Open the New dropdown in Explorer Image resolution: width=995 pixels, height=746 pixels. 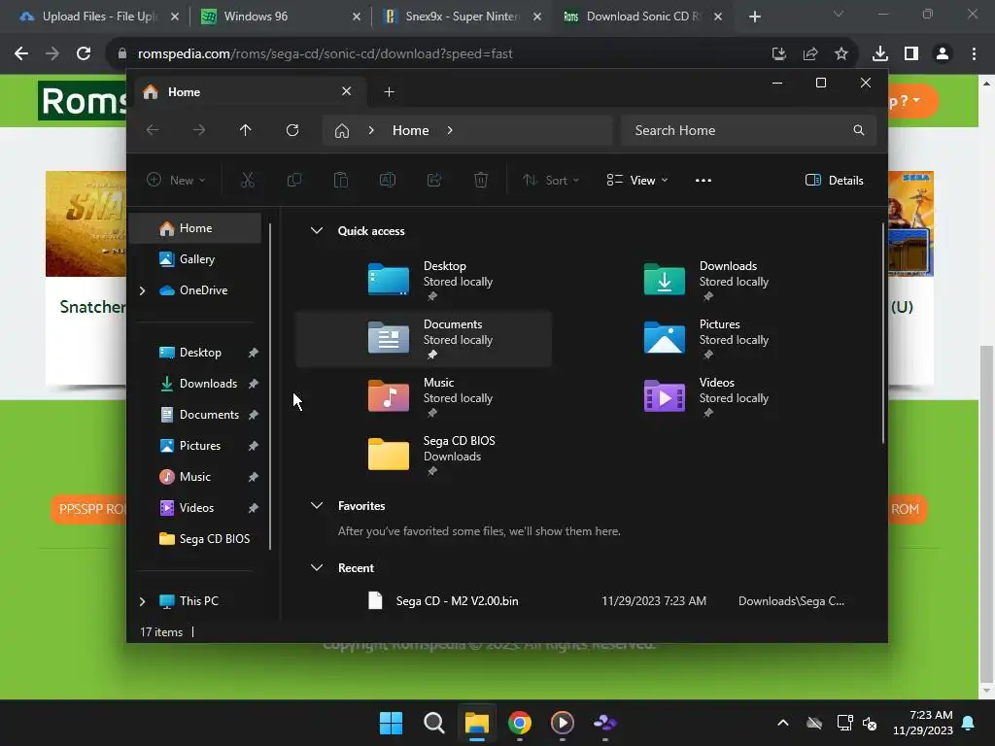tap(176, 180)
